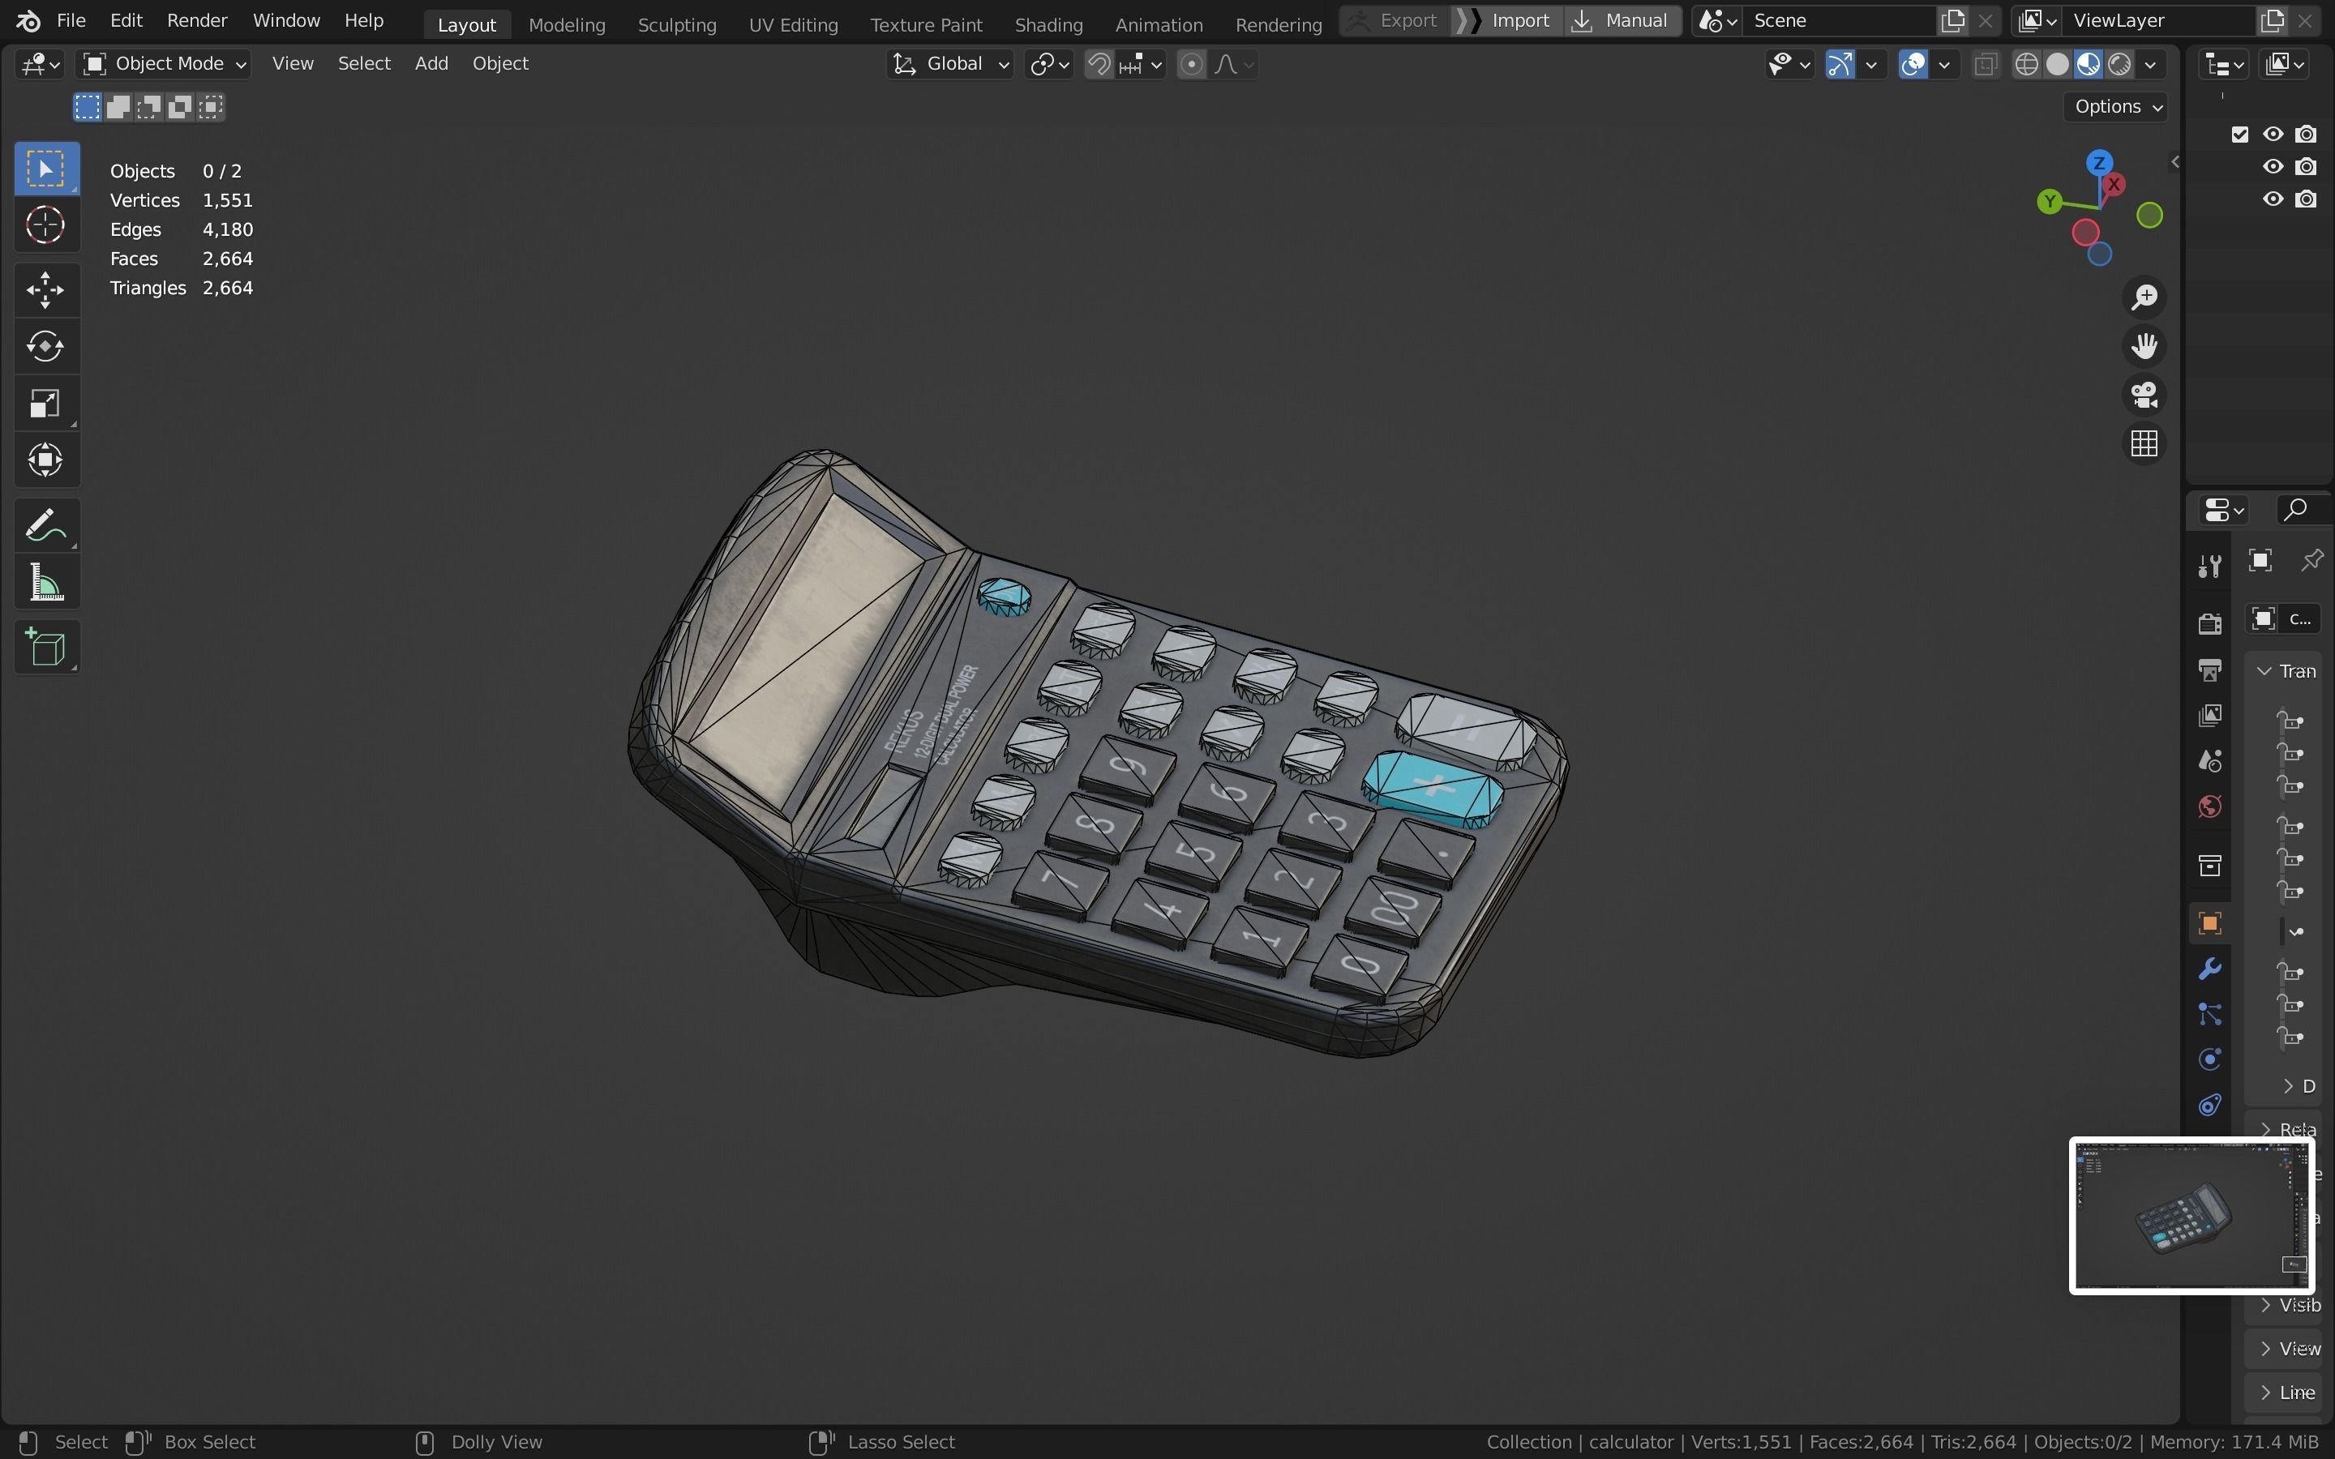Open the Modifiers wrench tab
The height and width of the screenshot is (1459, 2335).
[x=2209, y=969]
